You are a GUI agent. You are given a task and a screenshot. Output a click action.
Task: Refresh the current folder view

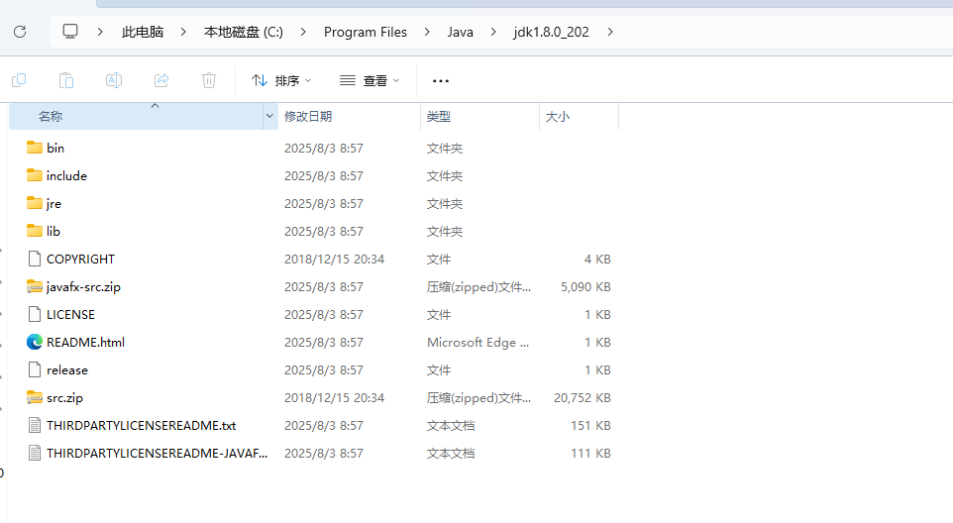pos(20,32)
